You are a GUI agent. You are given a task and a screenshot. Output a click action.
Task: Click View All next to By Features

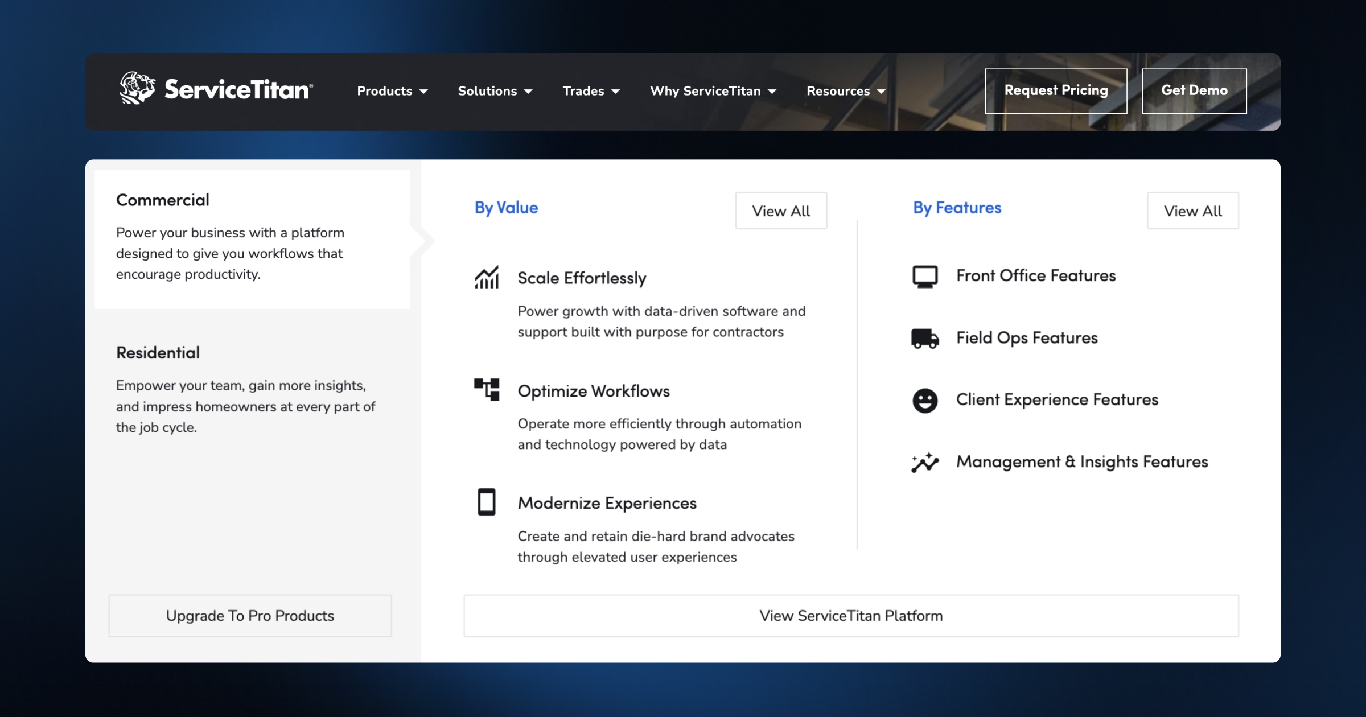click(x=1192, y=211)
